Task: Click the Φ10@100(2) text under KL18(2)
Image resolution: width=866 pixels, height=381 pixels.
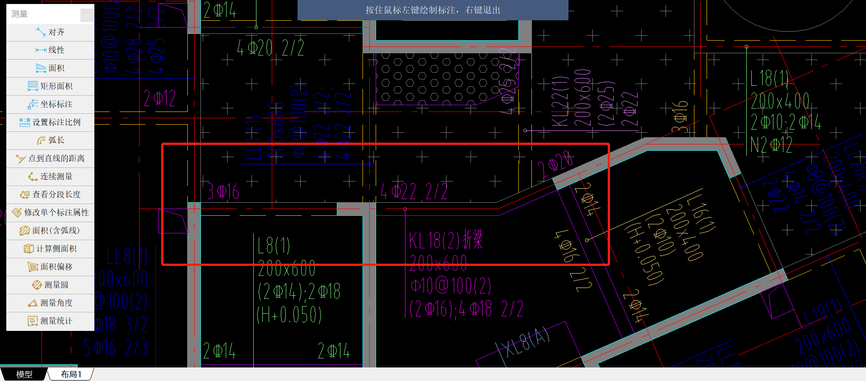Action: [451, 286]
